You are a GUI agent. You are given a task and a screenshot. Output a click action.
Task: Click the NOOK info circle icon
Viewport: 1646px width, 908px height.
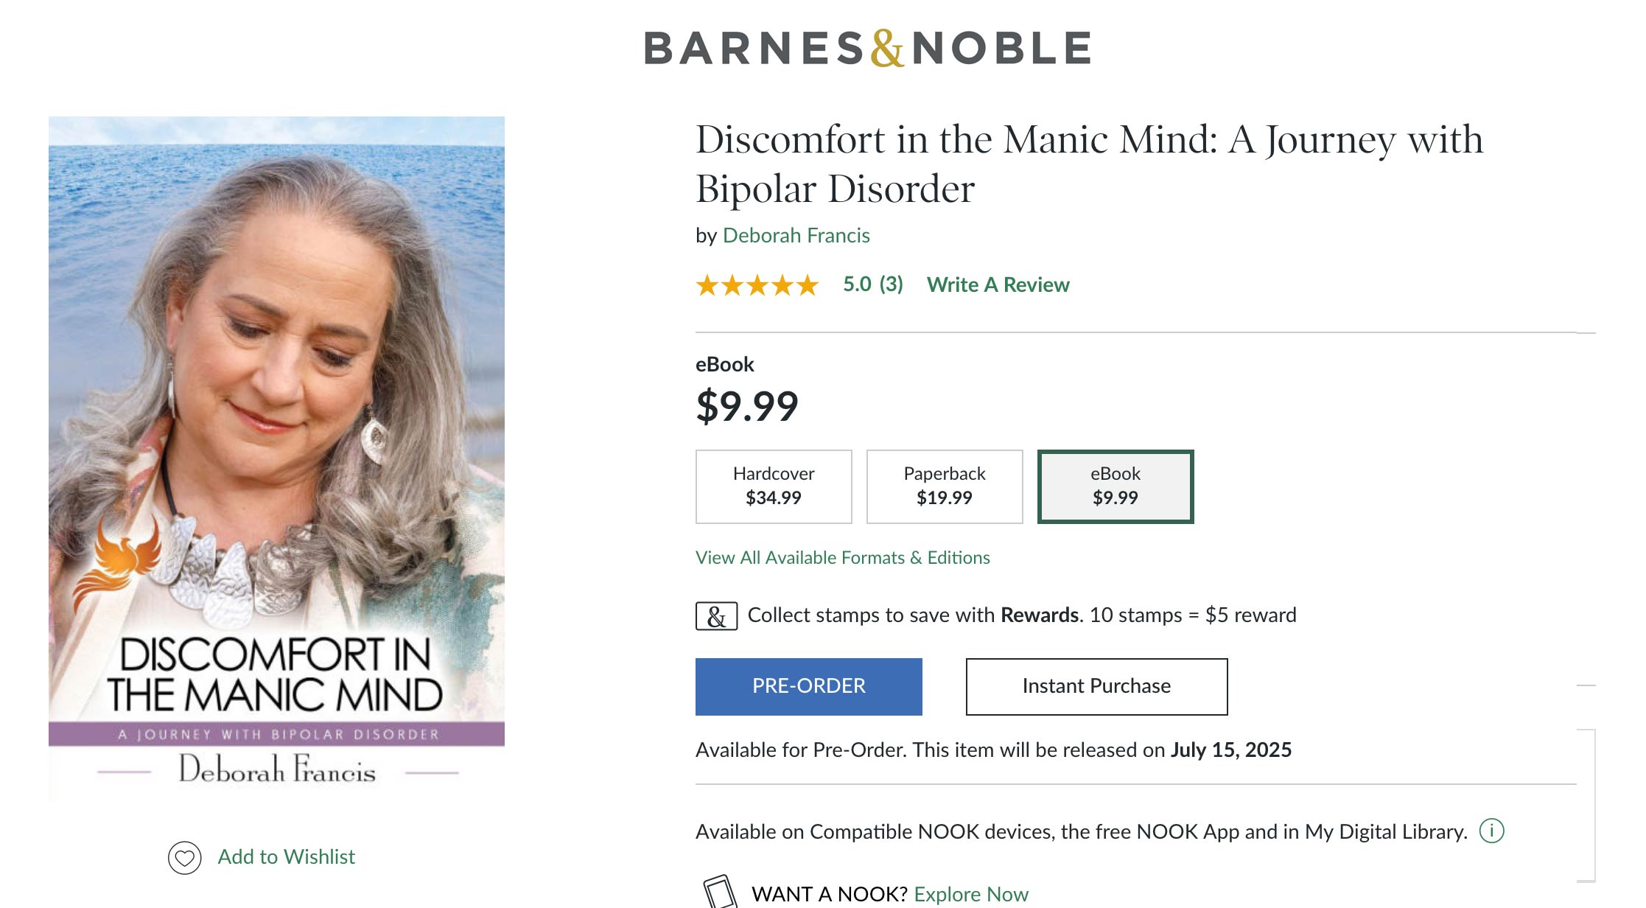(x=1491, y=831)
